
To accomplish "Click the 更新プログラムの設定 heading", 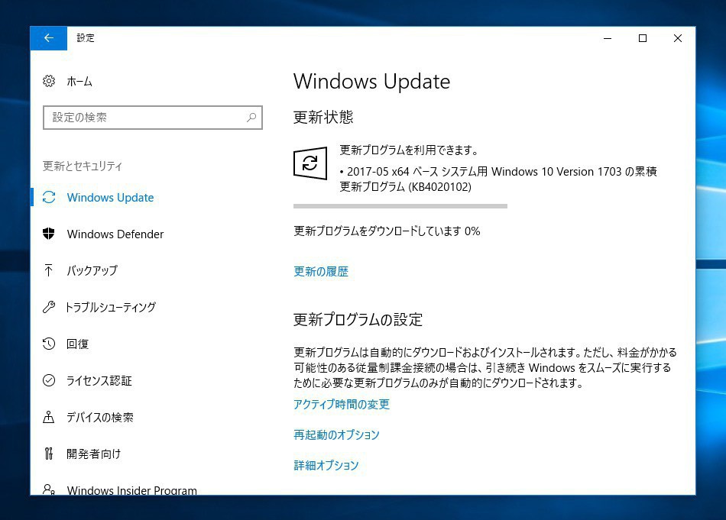I will click(358, 320).
